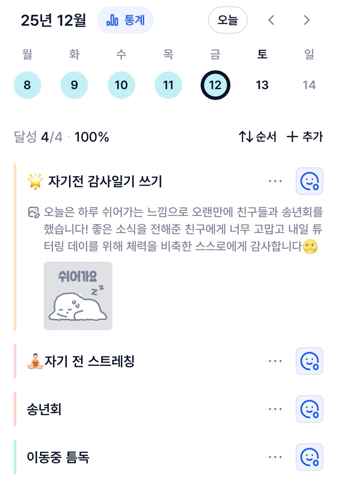Click emoji face icon for 이동중 틈독
Viewport: 337px width, 485px height.
pos(309,457)
